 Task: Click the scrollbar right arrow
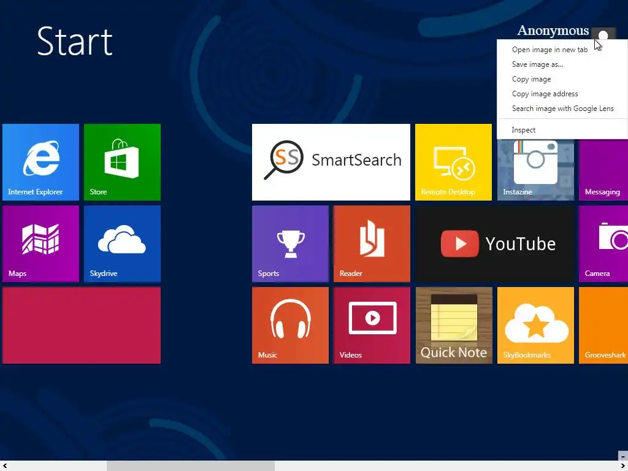pos(623,465)
